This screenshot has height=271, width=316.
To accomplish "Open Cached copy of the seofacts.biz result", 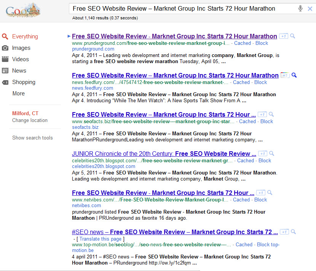I will point(247,121).
